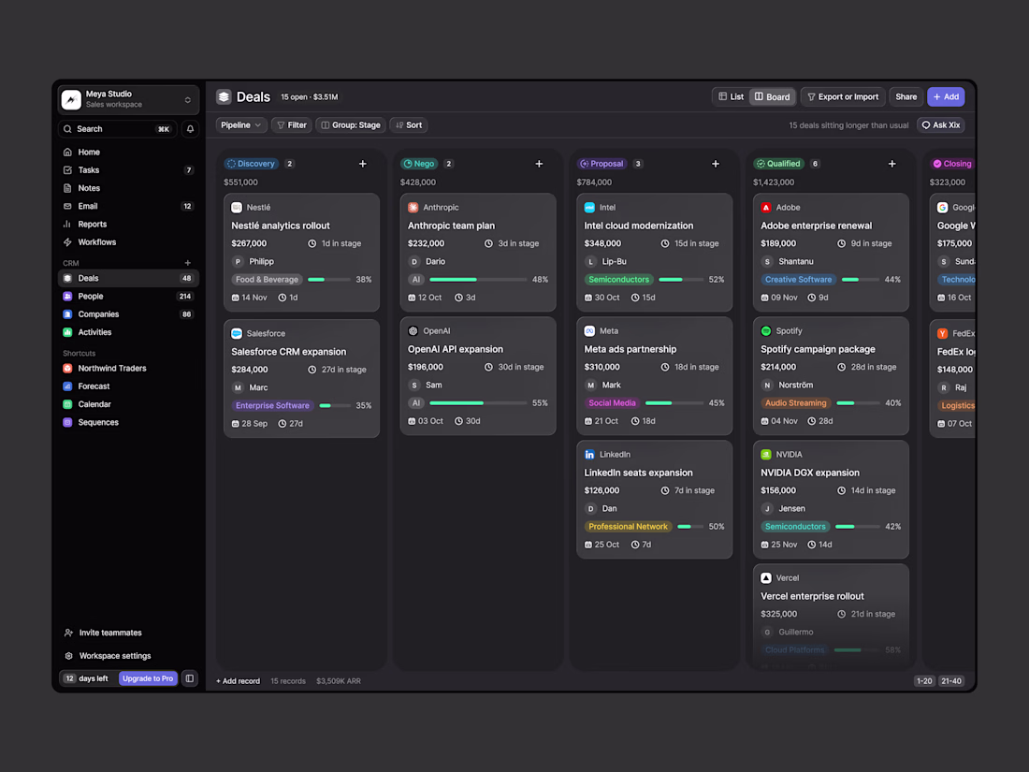
Task: Click the Search input field
Action: tap(119, 129)
